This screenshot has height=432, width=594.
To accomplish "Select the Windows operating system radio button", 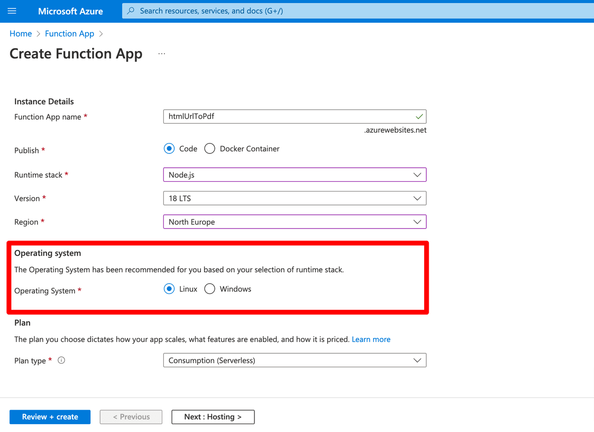I will pyautogui.click(x=209, y=288).
